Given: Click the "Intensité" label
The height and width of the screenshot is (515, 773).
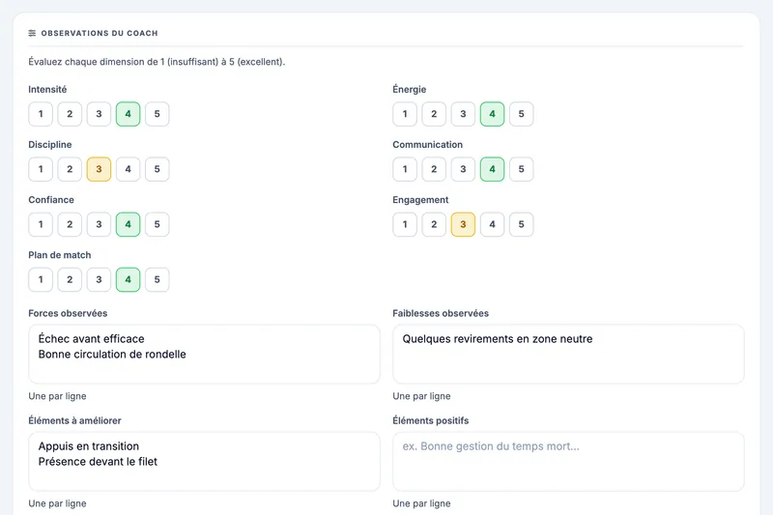Looking at the screenshot, I should [x=47, y=90].
